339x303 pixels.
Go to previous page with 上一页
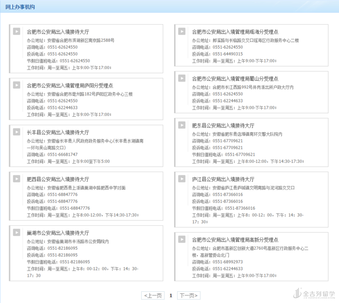coord(153,296)
